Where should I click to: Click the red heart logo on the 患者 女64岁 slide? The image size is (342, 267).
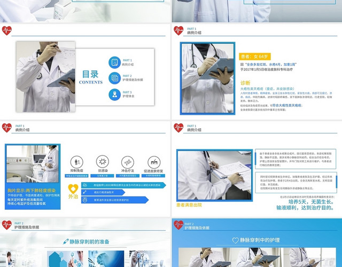(x=178, y=30)
